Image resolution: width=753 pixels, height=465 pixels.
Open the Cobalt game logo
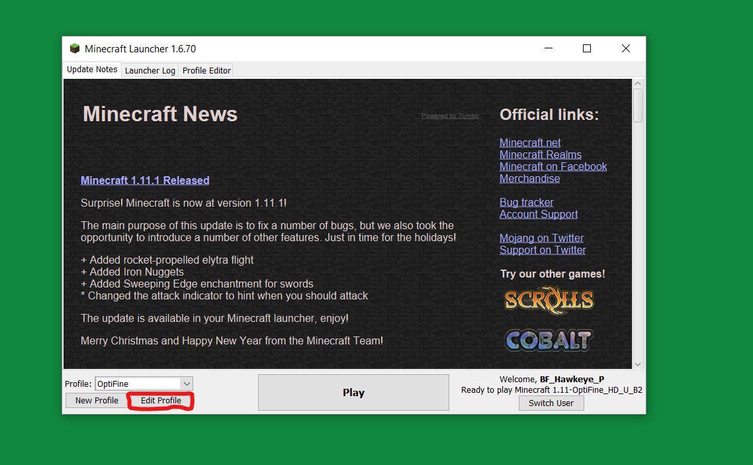point(549,340)
